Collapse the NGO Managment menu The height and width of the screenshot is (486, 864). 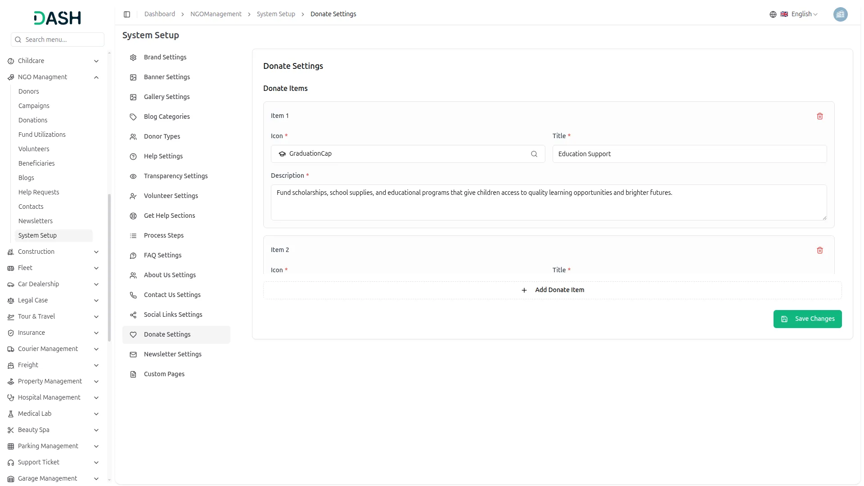tap(96, 77)
